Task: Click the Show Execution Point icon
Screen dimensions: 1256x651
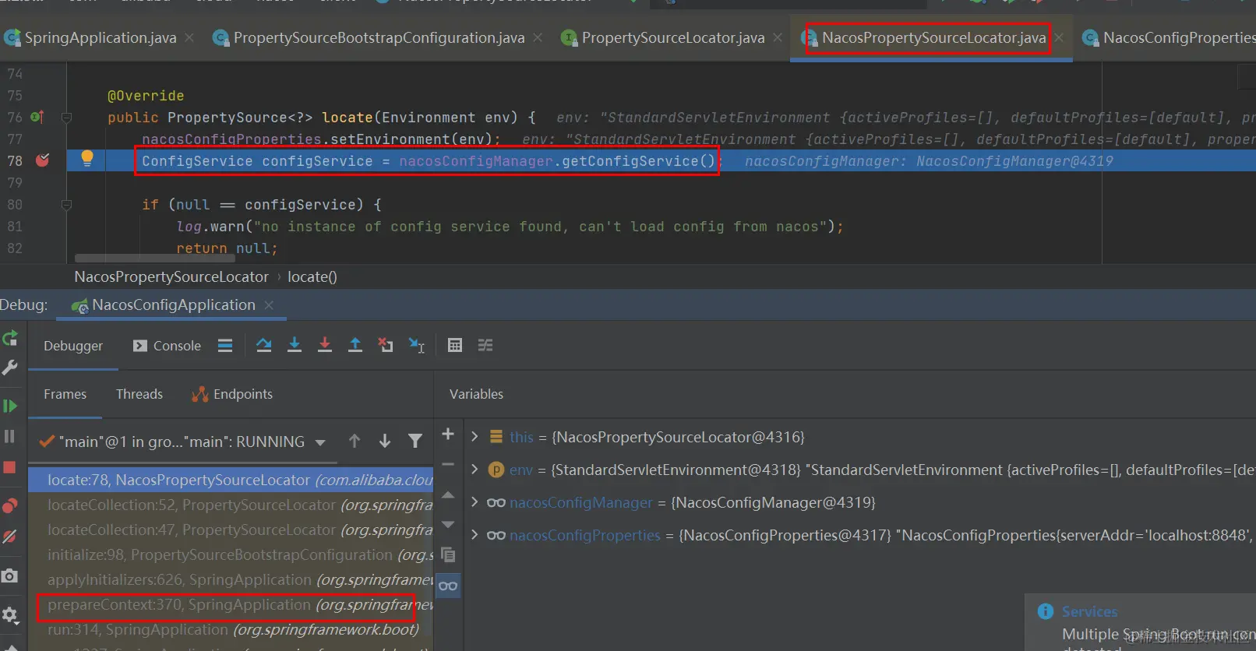Action: (x=225, y=345)
